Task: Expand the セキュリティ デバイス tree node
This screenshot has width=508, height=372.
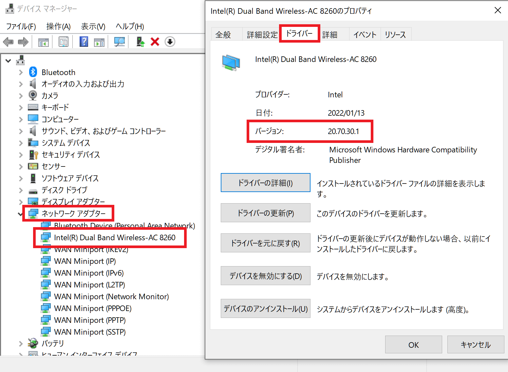Action: click(x=21, y=155)
